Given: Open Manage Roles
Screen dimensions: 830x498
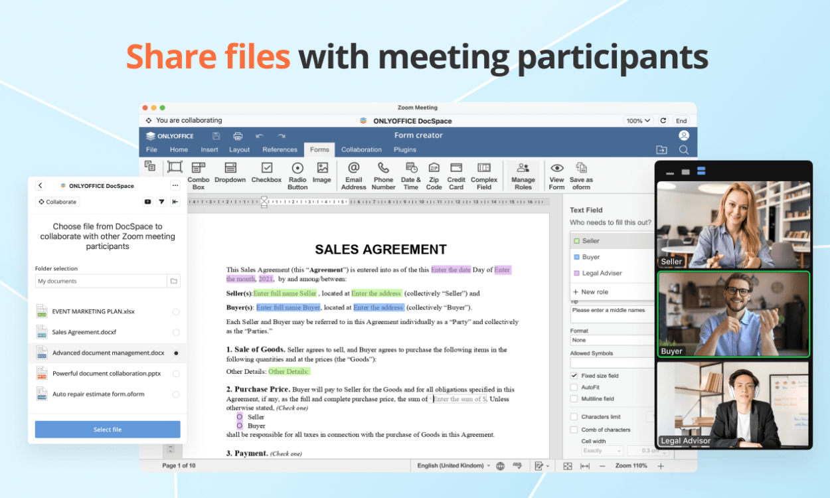Looking at the screenshot, I should pyautogui.click(x=523, y=174).
